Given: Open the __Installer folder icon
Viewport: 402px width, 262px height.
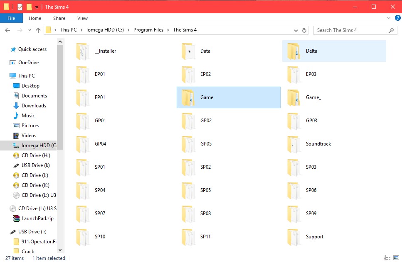Looking at the screenshot, I should [83, 51].
